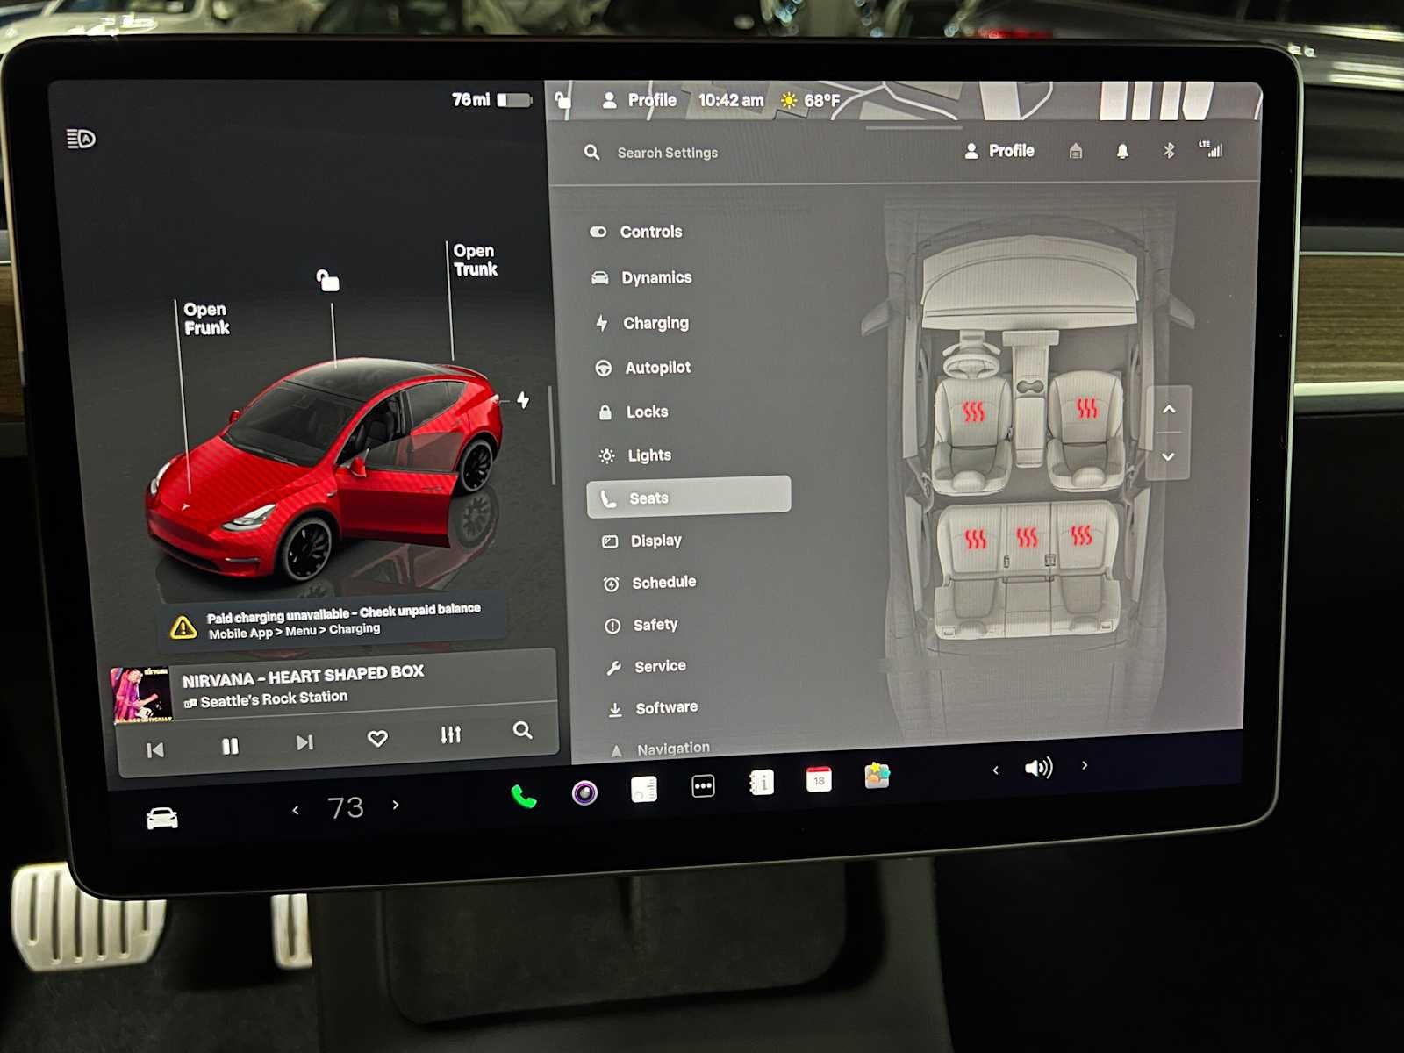Toggle the rear right seat heater
Viewport: 1404px width, 1053px height.
(x=1081, y=535)
